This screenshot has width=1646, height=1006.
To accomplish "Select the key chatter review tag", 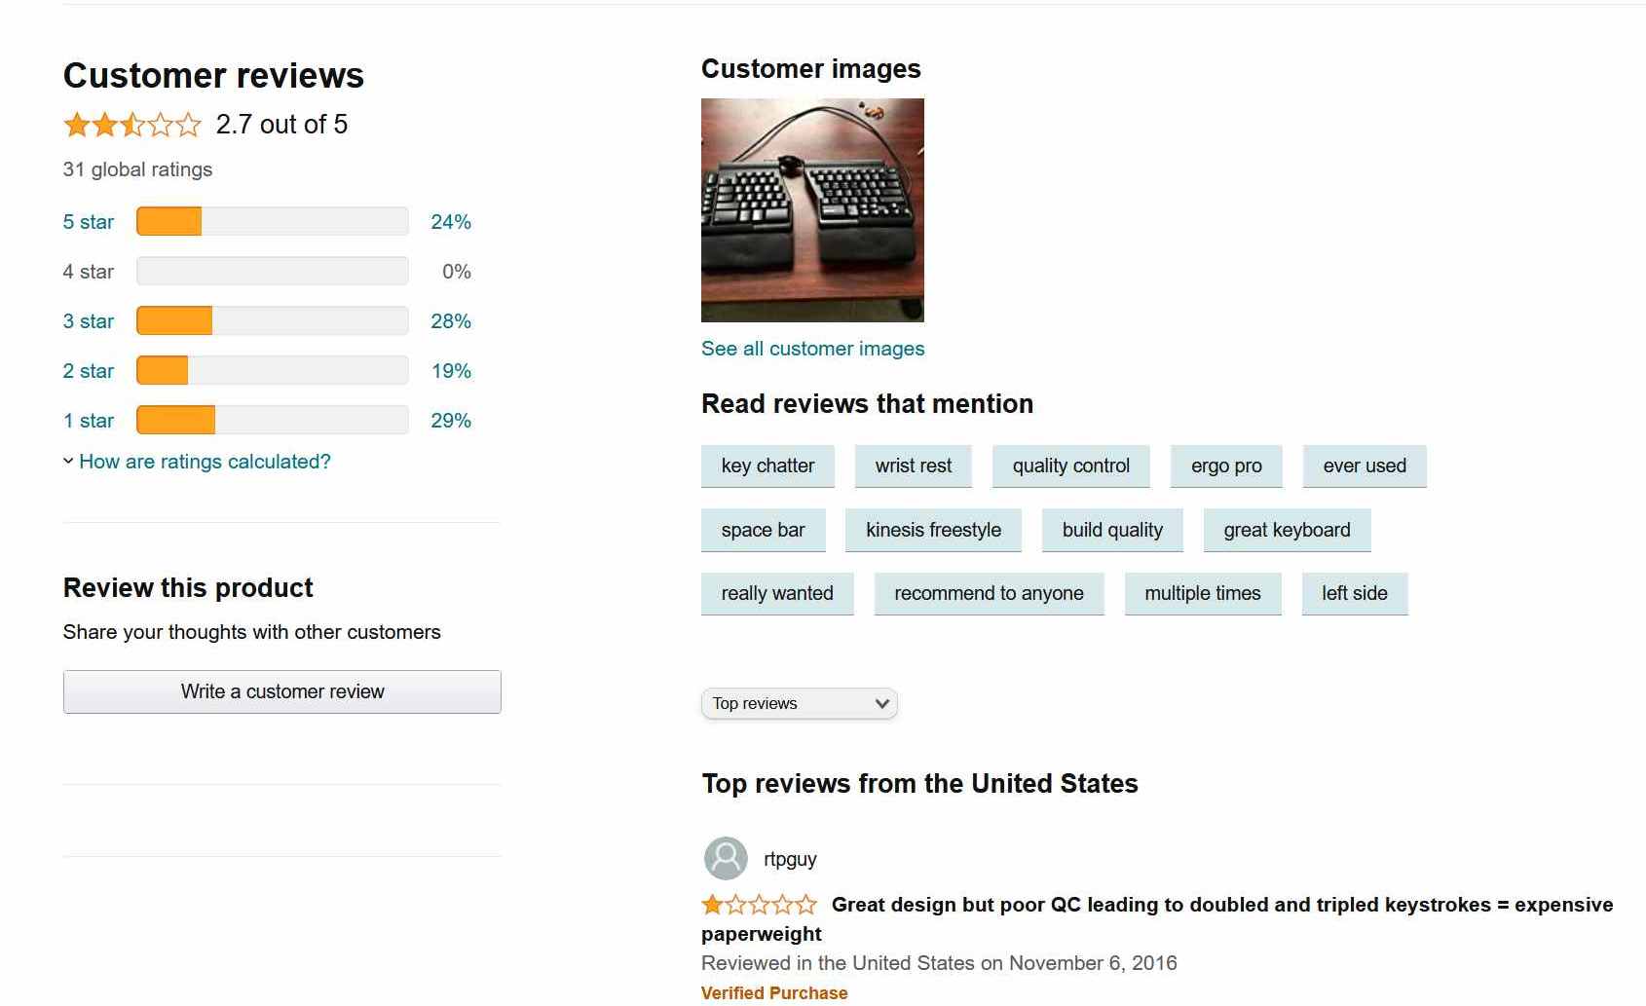I will (767, 466).
